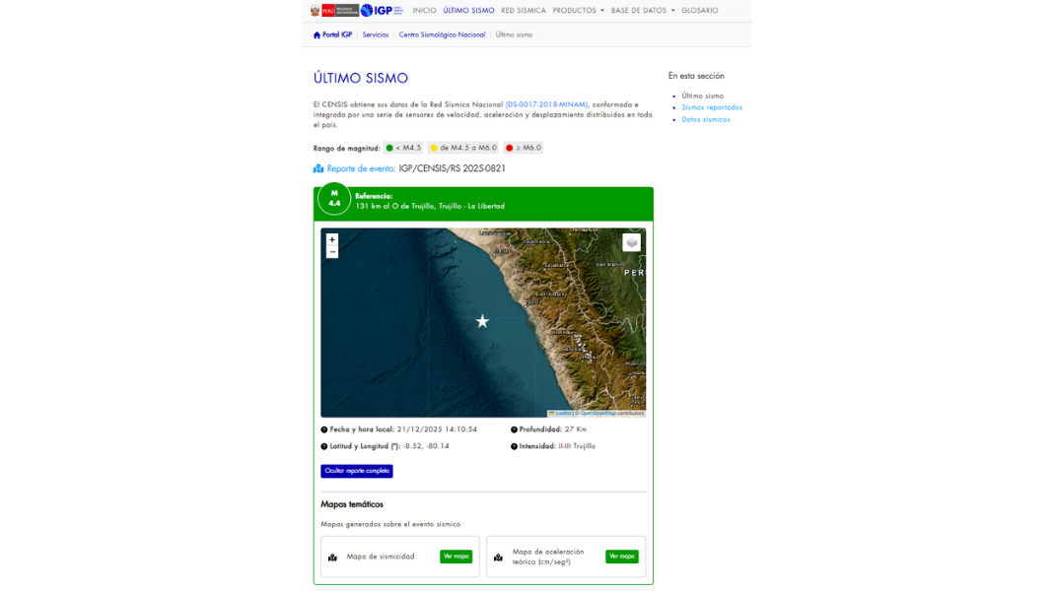The height and width of the screenshot is (591, 1053).
Task: Zoom out on the earthquake map
Action: 331,252
